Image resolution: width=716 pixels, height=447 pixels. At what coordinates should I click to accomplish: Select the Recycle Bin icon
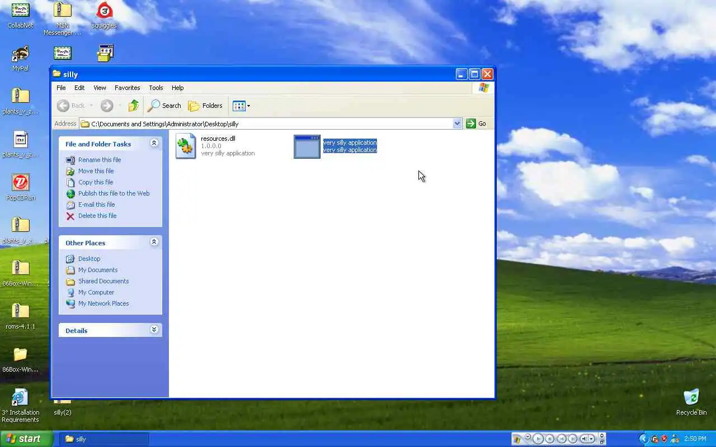[691, 397]
